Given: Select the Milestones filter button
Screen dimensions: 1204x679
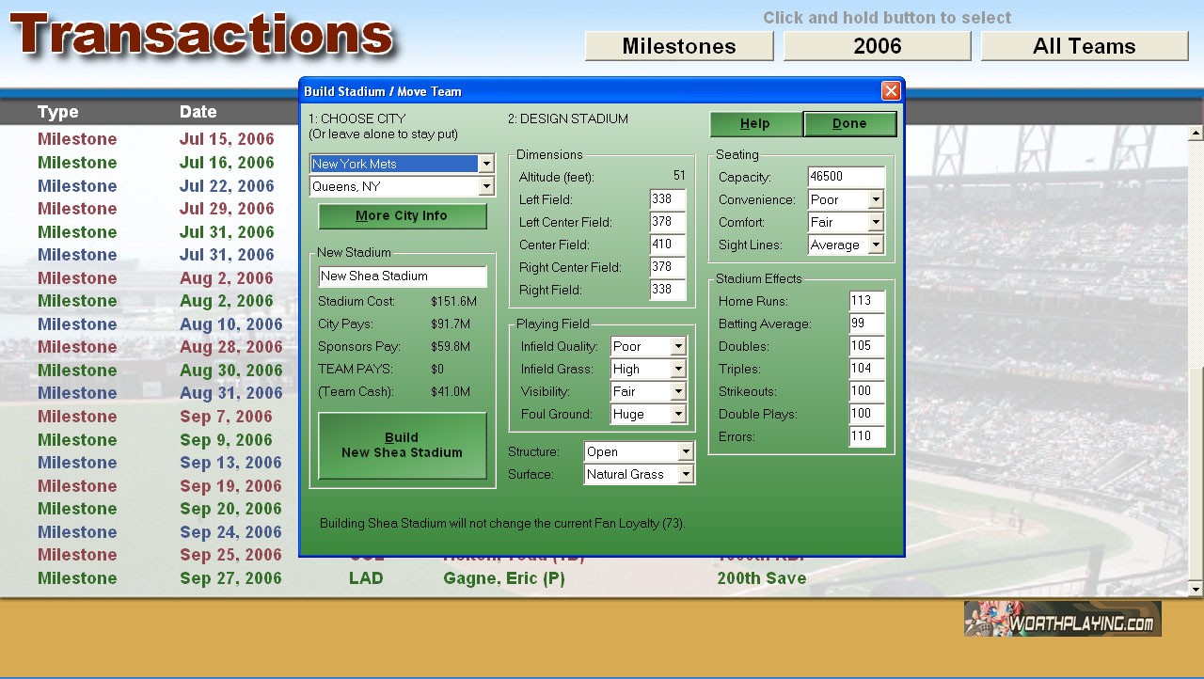Looking at the screenshot, I should pyautogui.click(x=678, y=46).
